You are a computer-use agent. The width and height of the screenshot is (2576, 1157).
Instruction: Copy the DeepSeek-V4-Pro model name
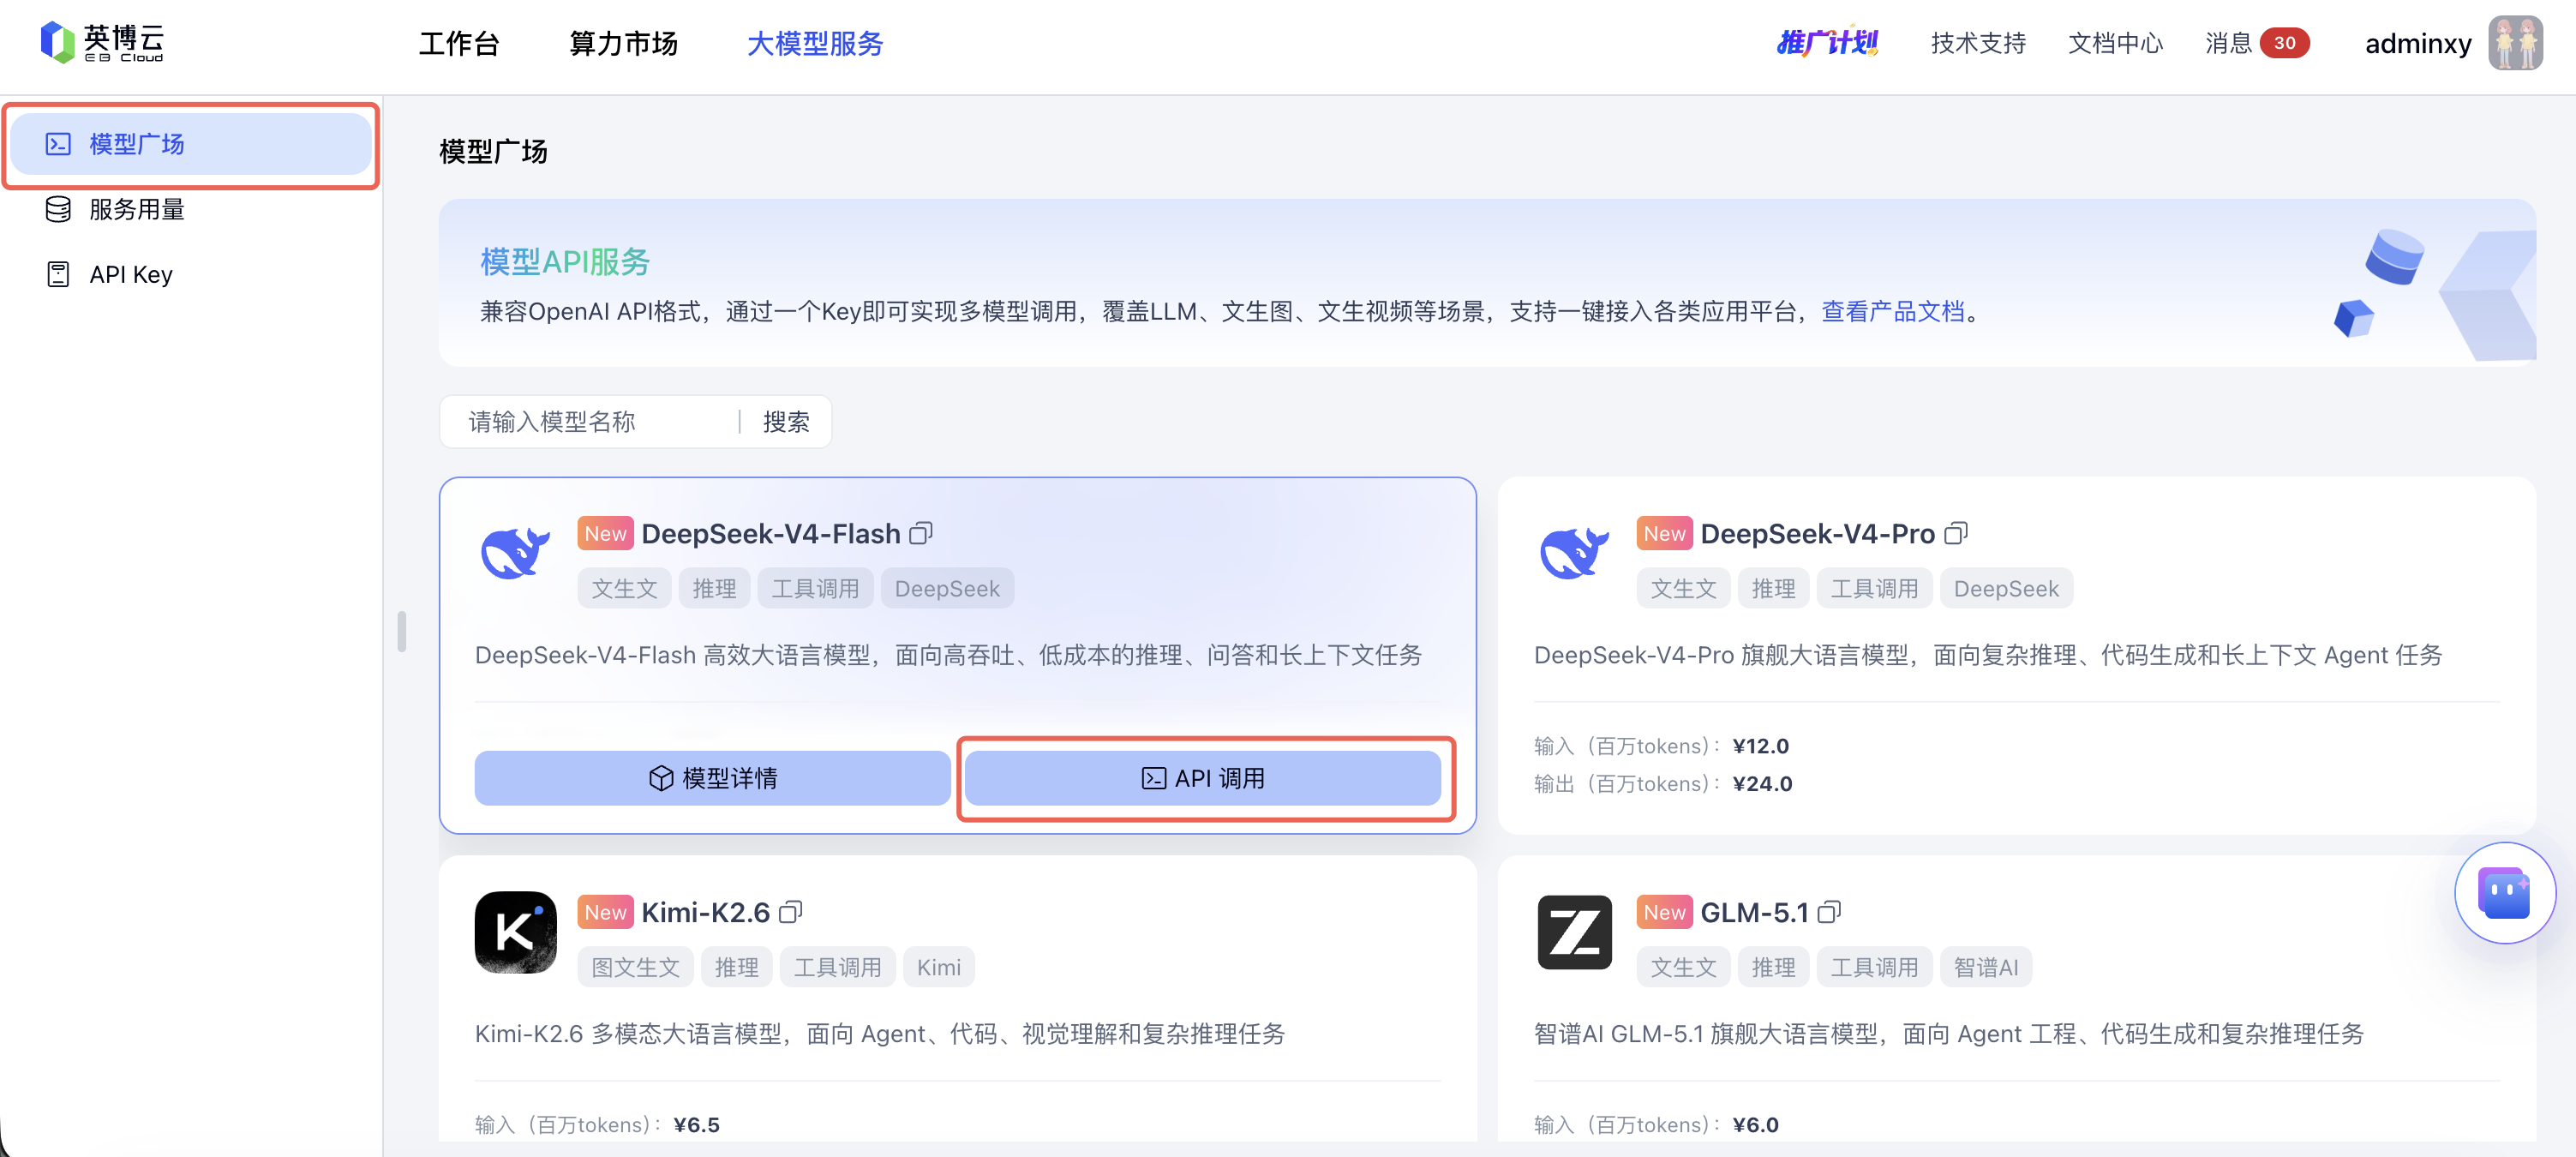tap(1956, 533)
